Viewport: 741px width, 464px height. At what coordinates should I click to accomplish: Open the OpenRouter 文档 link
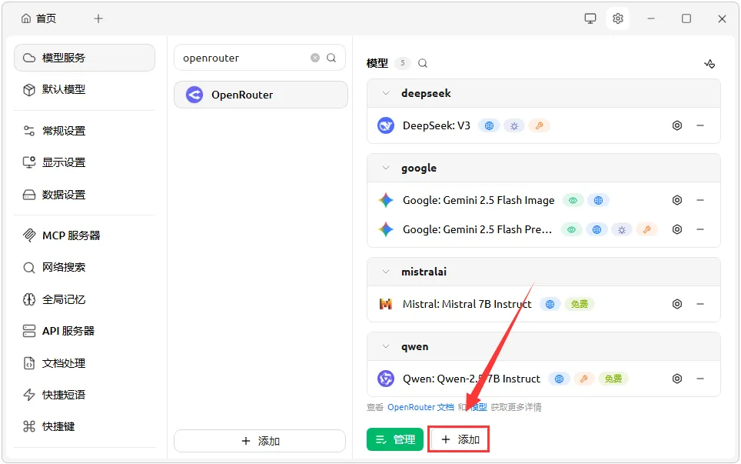[x=420, y=407]
